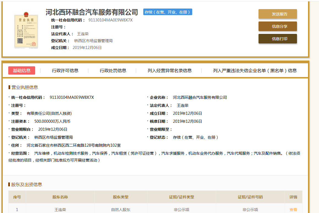Click the 信息分享 button
The height and width of the screenshot is (213, 319).
pyautogui.click(x=277, y=26)
